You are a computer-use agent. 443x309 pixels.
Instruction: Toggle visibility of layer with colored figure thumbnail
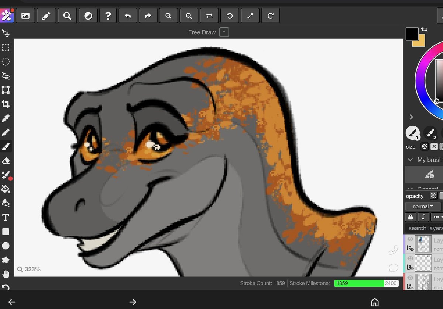click(x=410, y=240)
